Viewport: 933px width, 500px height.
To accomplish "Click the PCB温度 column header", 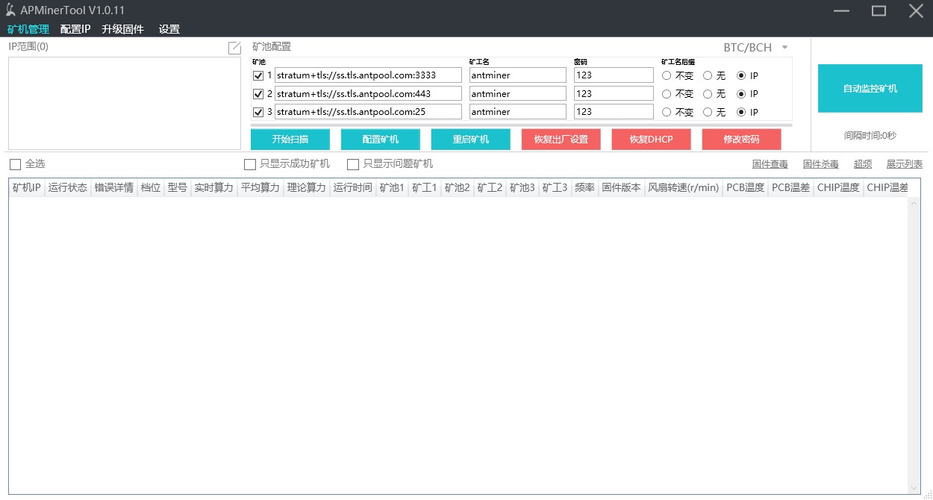I will 745,188.
